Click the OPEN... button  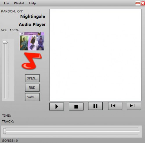(x=32, y=78)
